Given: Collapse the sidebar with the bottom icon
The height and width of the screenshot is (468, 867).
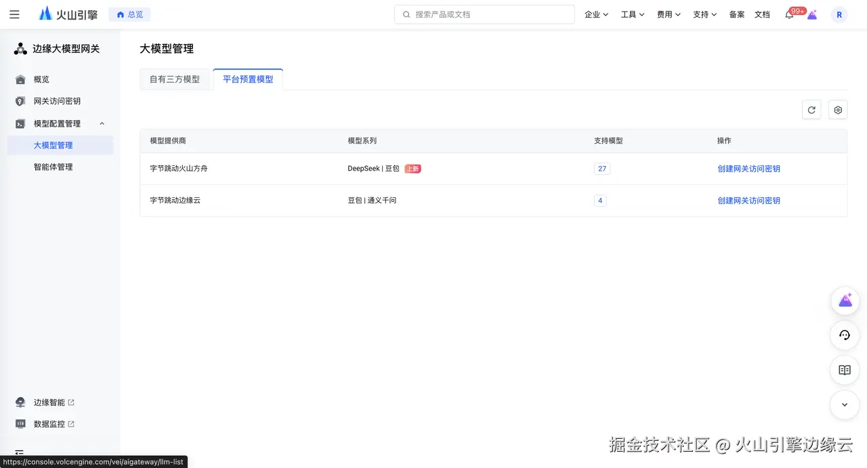Looking at the screenshot, I should coord(19,453).
